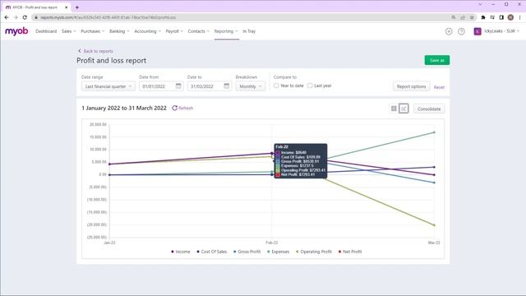Reload the browser page

[25, 17]
